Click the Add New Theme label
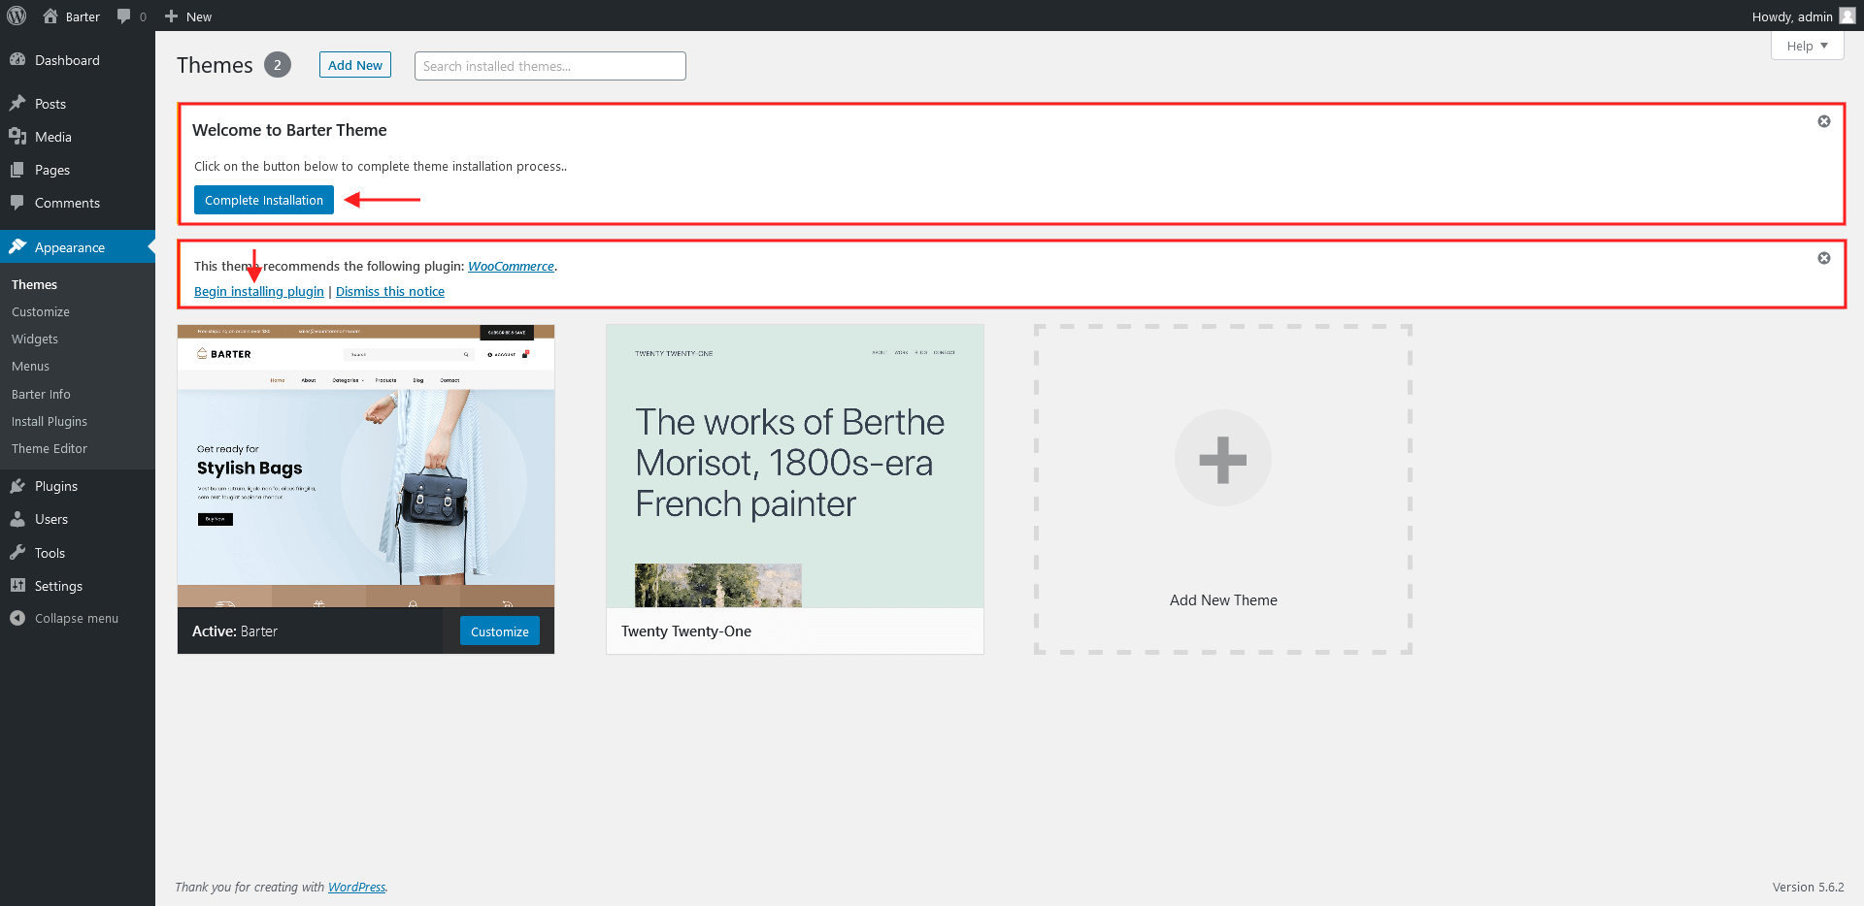 [x=1223, y=600]
